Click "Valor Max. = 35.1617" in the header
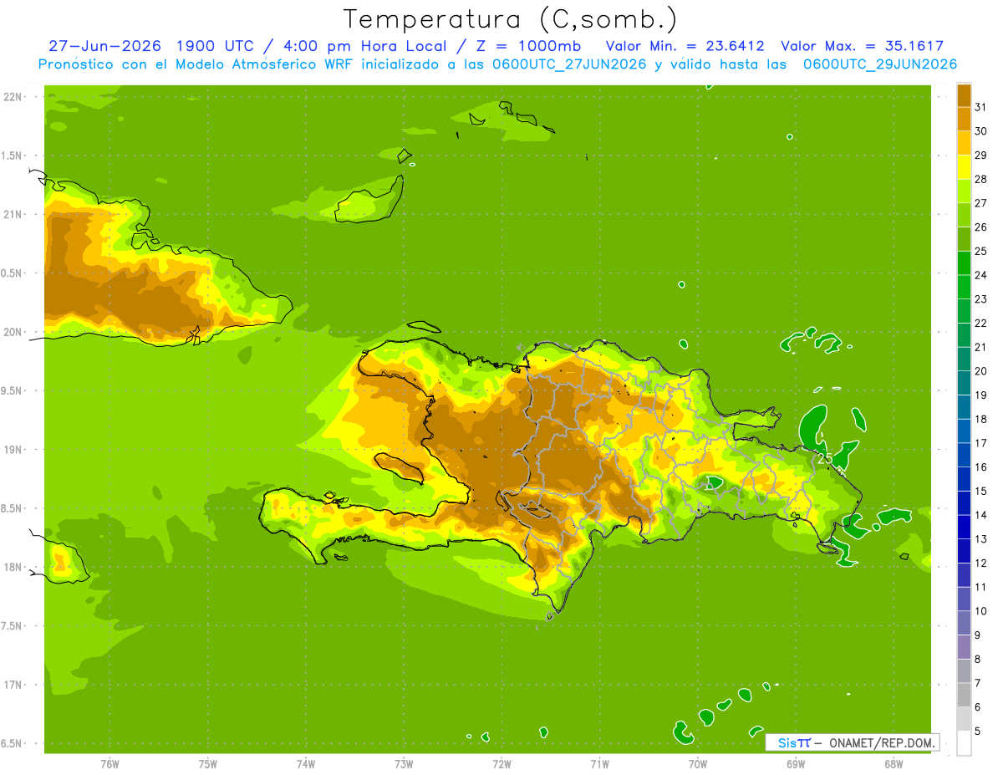Image resolution: width=1003 pixels, height=775 pixels. click(x=862, y=46)
